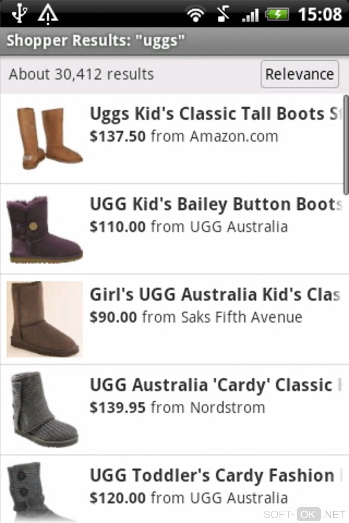Tap the cellular signal bars icon
This screenshot has height=523, width=349.
[x=250, y=15]
